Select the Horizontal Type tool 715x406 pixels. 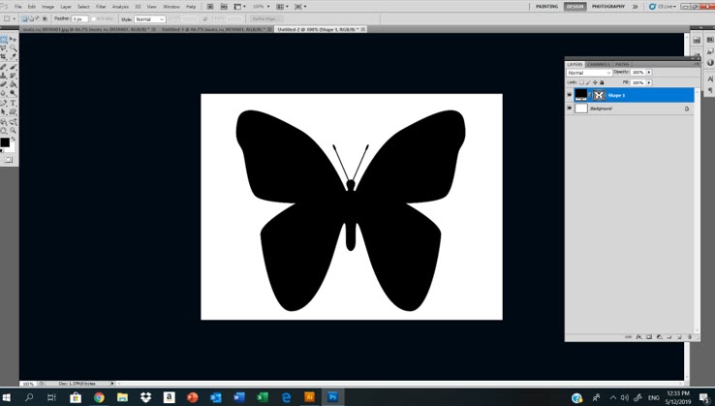pyautogui.click(x=13, y=103)
